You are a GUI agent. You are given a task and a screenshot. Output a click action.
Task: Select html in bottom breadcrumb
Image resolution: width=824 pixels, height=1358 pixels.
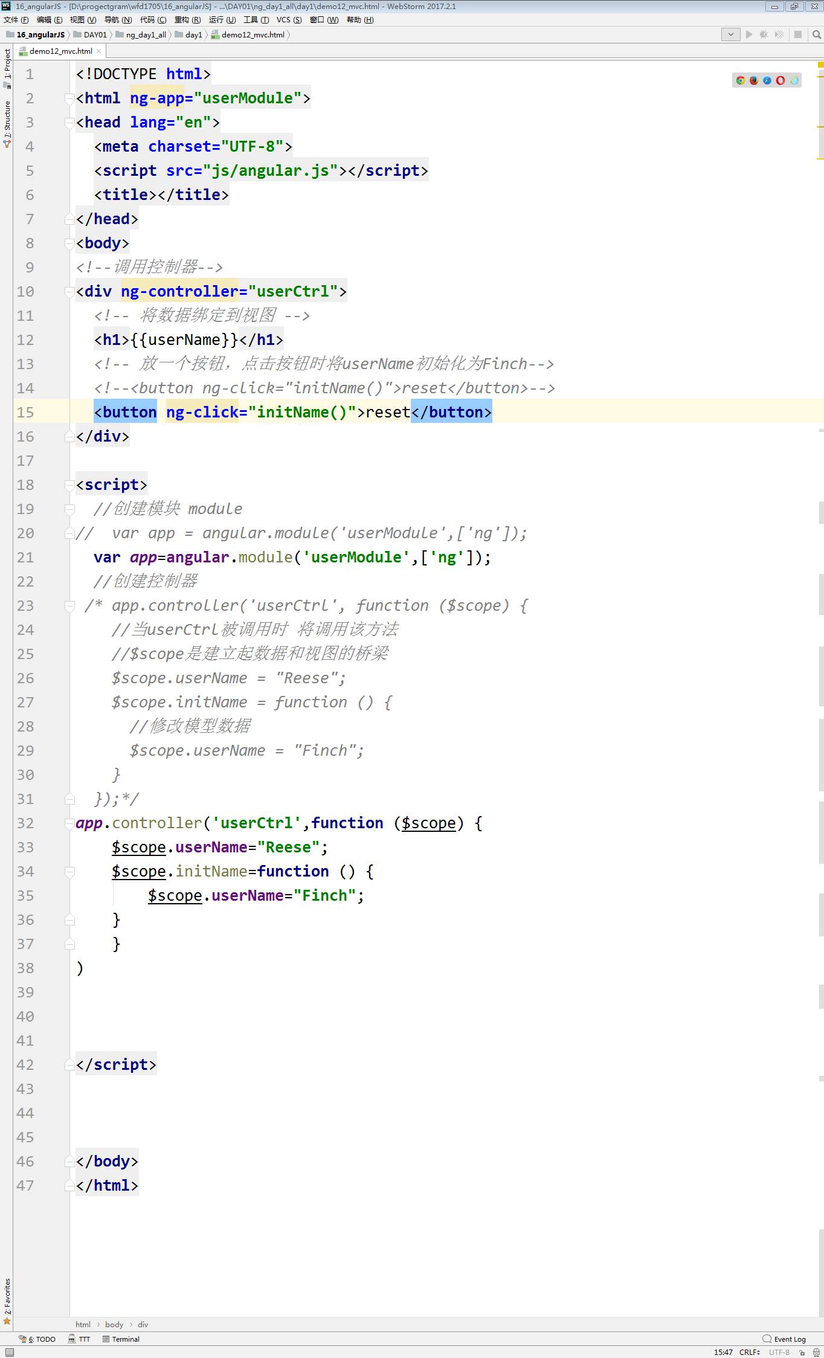(83, 1324)
